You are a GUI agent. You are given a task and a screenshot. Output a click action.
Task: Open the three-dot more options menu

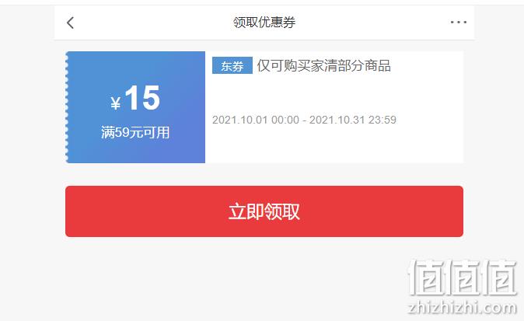click(459, 23)
